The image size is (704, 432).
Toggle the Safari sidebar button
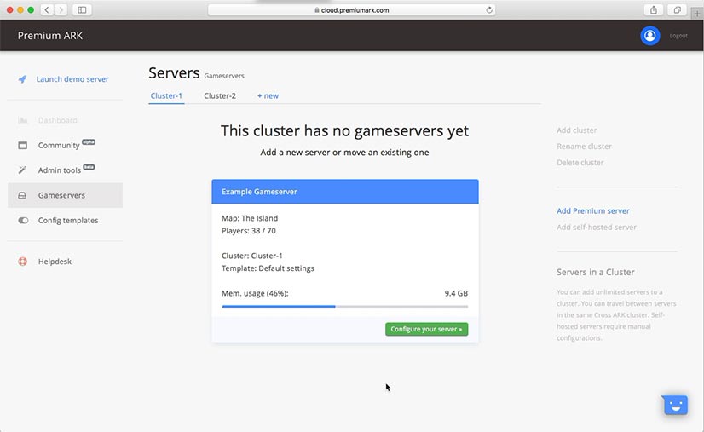click(x=82, y=10)
